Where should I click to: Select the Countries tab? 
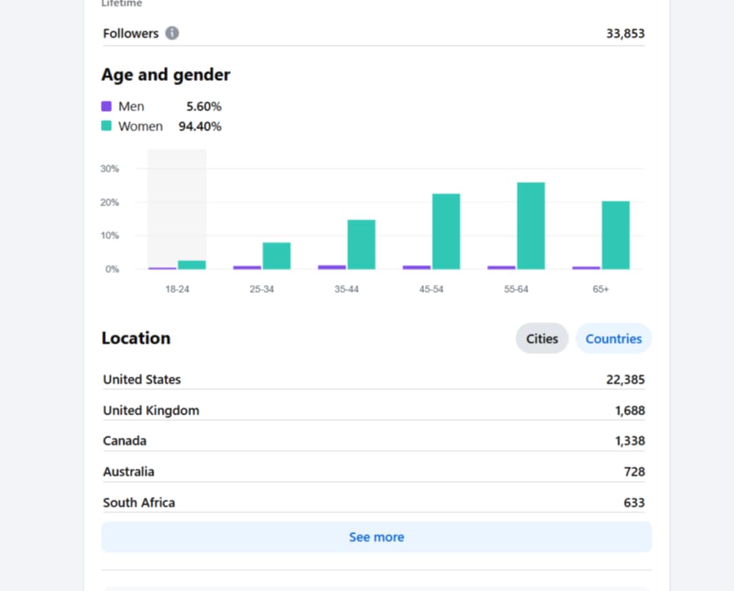pyautogui.click(x=613, y=339)
